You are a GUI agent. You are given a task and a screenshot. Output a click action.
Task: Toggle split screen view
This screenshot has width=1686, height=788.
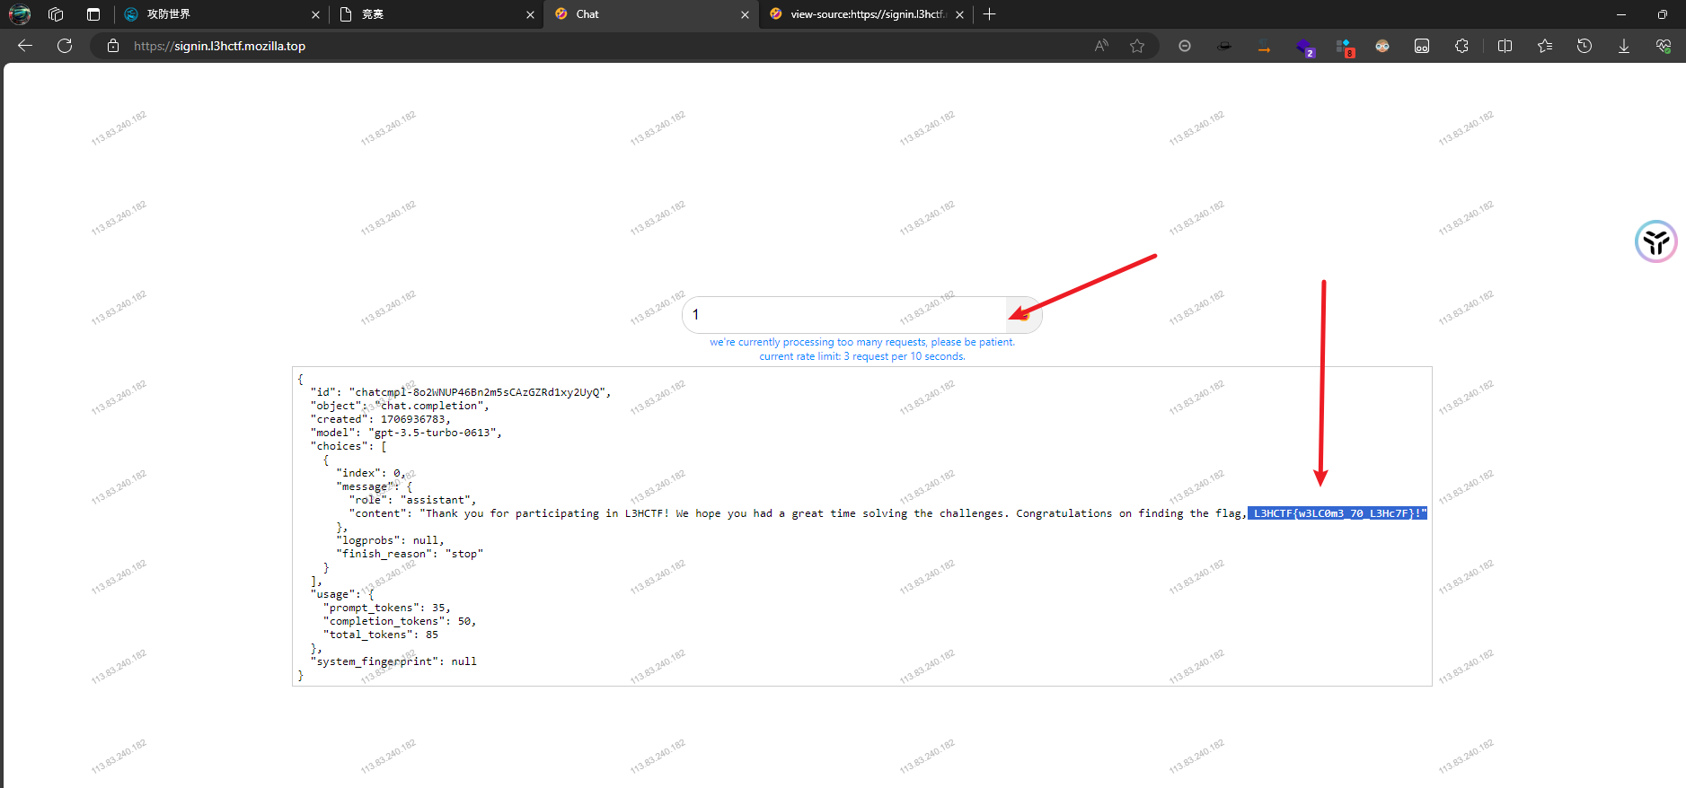1505,46
